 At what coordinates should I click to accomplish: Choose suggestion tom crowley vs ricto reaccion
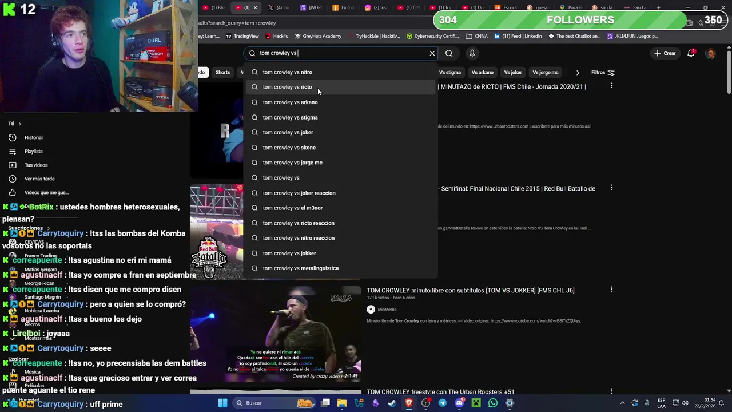tap(341, 223)
